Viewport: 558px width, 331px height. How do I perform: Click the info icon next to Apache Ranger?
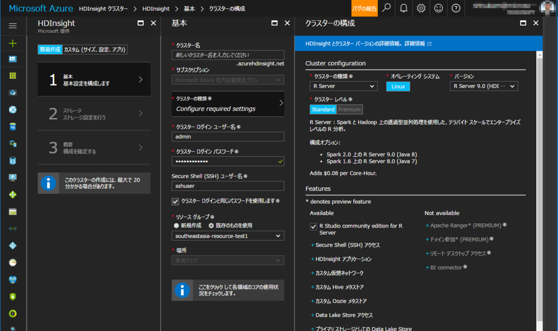click(505, 225)
